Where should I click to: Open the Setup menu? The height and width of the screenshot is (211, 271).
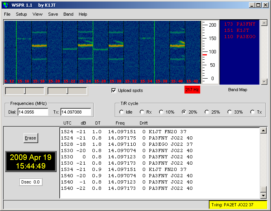(x=21, y=14)
